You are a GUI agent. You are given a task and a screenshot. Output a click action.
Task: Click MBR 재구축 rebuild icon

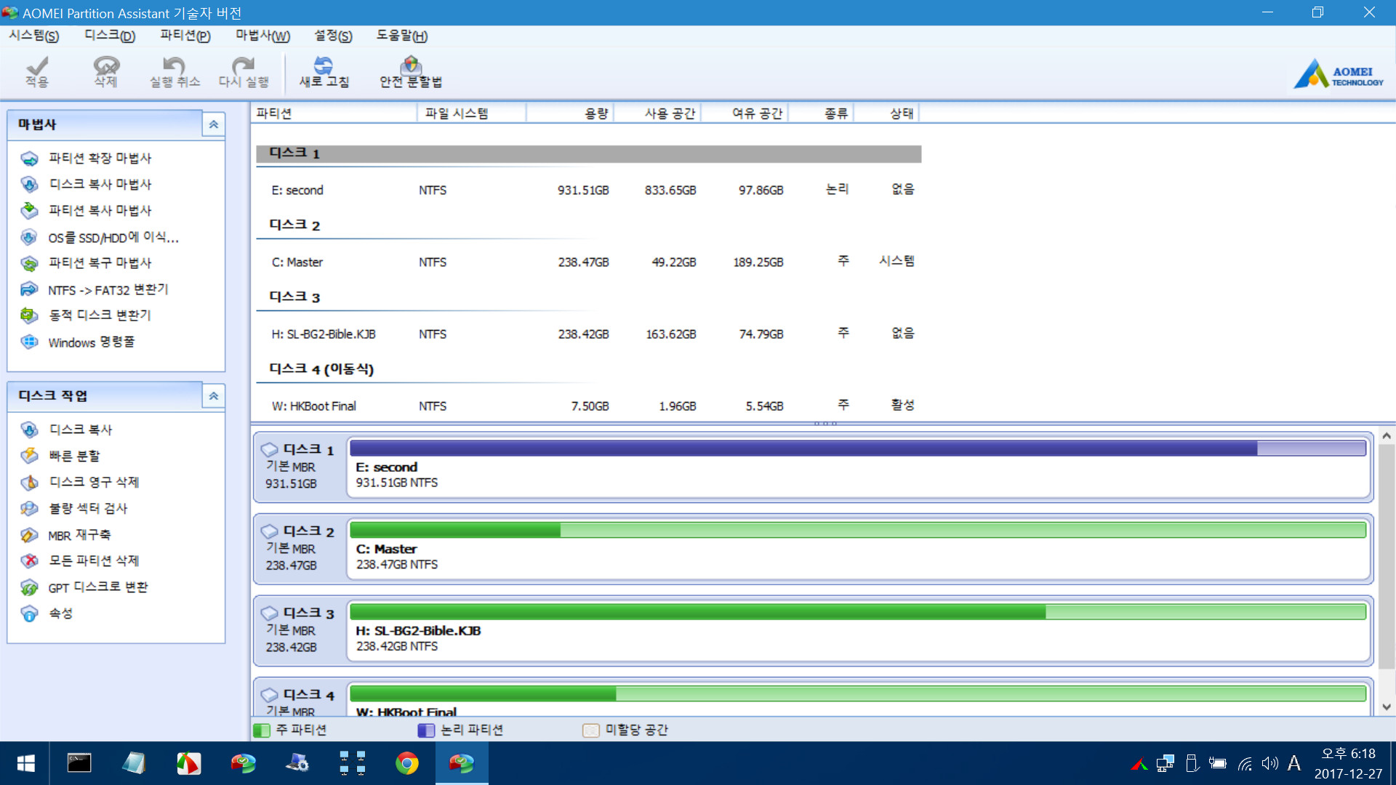29,535
